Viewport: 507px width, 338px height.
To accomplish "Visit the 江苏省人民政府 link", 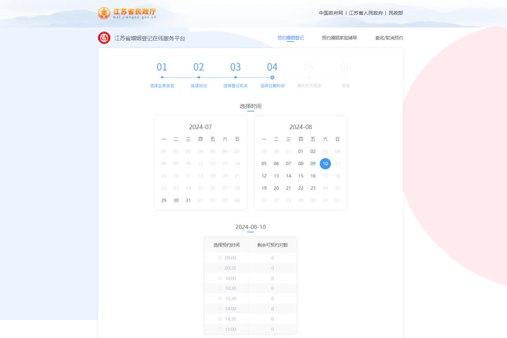I will tap(366, 13).
